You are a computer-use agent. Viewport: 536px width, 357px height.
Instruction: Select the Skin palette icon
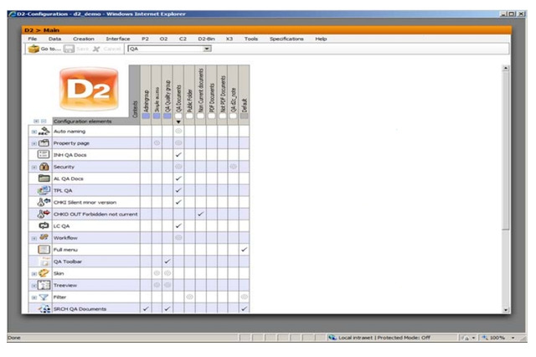tap(44, 273)
